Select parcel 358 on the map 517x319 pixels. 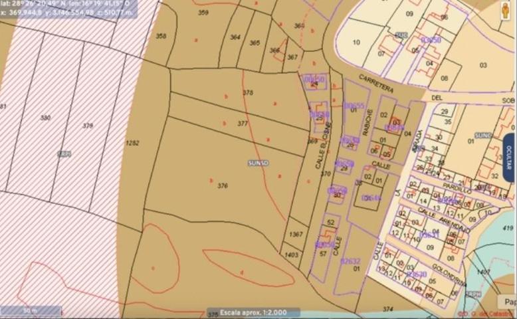click(161, 36)
